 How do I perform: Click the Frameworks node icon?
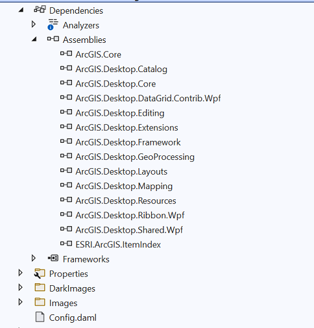click(53, 258)
